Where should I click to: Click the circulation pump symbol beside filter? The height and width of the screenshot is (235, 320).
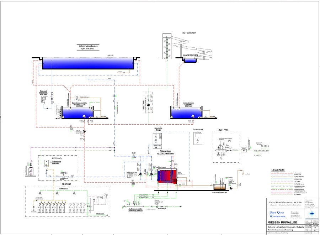(151, 174)
